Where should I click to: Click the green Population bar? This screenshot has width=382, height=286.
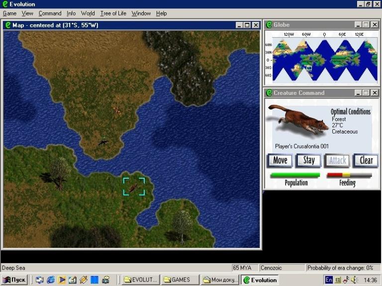[295, 175]
